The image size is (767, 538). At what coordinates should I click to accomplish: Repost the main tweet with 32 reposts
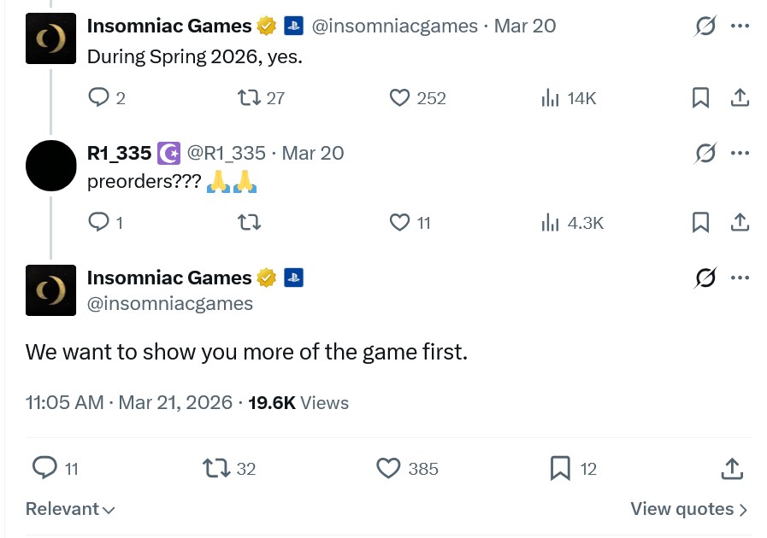(x=215, y=468)
